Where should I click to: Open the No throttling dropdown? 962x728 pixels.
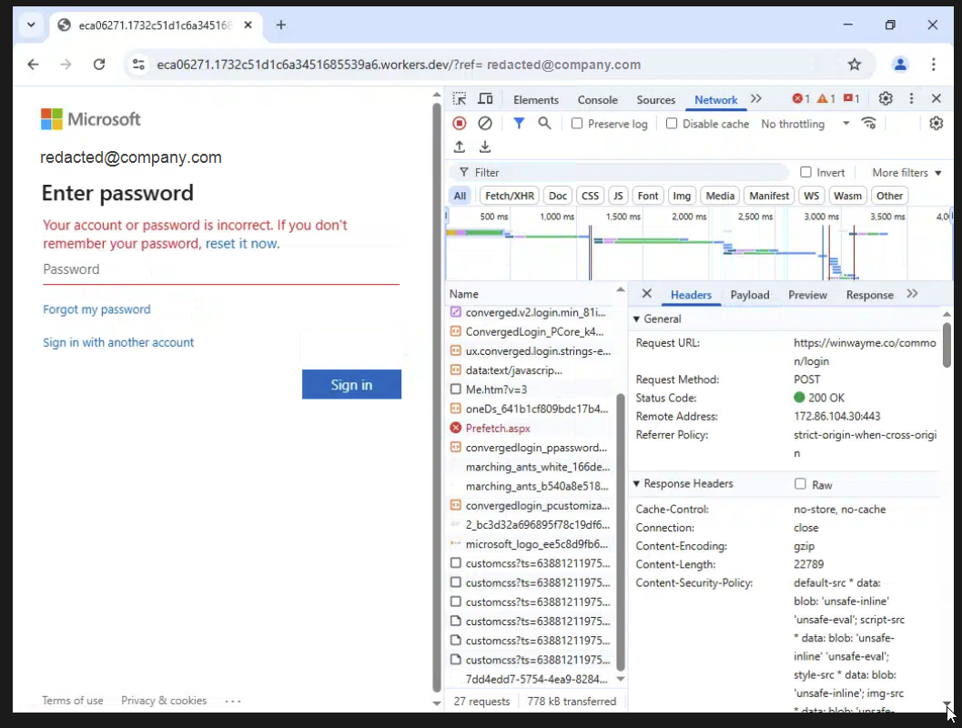[x=805, y=124]
